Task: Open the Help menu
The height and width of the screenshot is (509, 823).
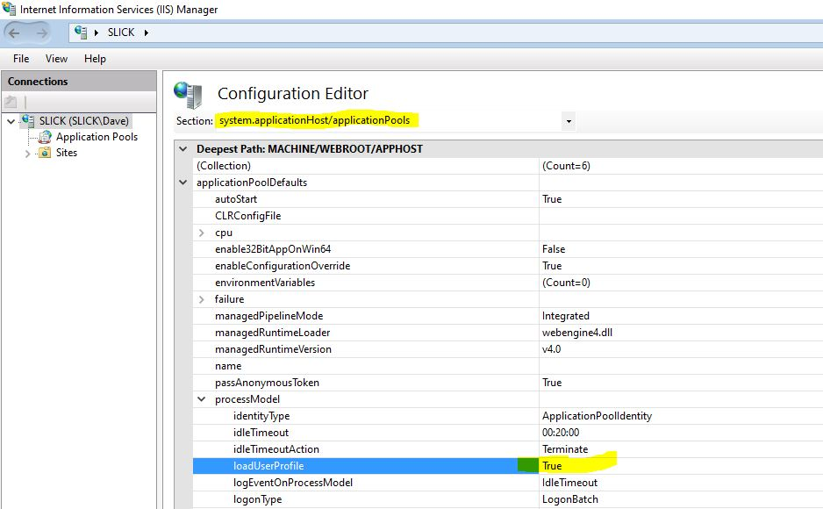Action: [95, 59]
